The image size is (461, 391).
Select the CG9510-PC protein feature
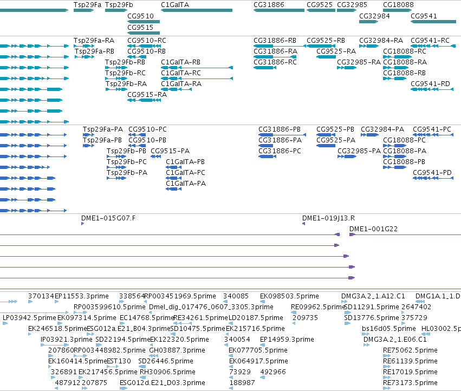click(x=137, y=135)
